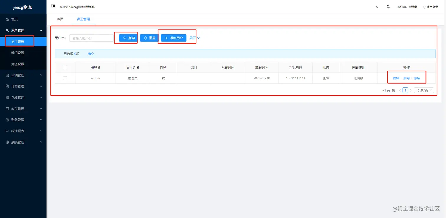446x218 pixels.
Task: Click the jeecg物流 logo title
Action: (x=22, y=7)
